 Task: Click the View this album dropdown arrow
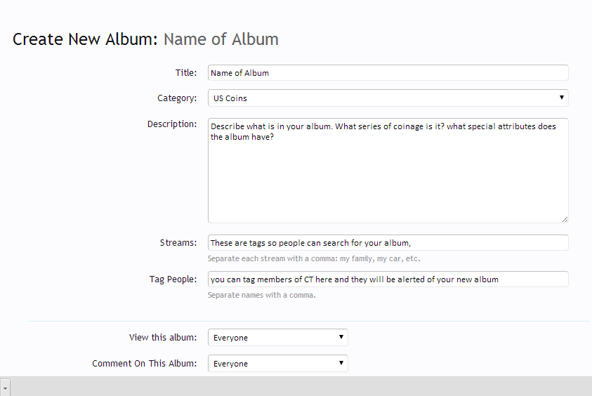(341, 337)
